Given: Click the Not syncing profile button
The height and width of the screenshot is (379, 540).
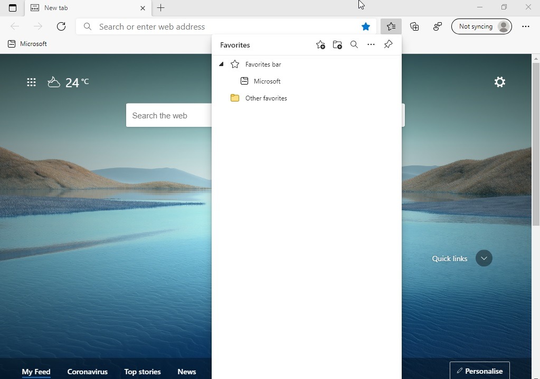Looking at the screenshot, I should tap(481, 26).
